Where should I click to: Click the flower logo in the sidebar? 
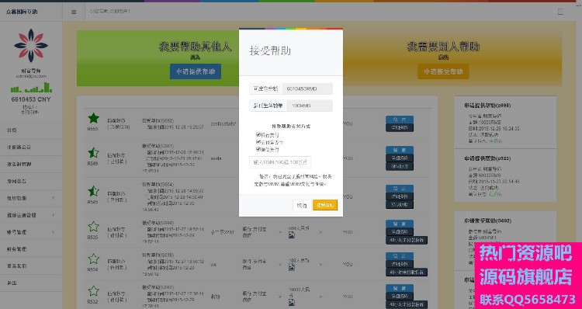coord(31,46)
